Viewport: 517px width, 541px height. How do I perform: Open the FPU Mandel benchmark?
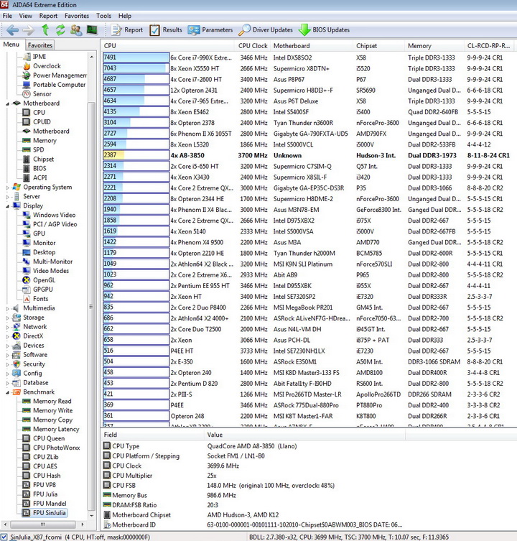(50, 504)
